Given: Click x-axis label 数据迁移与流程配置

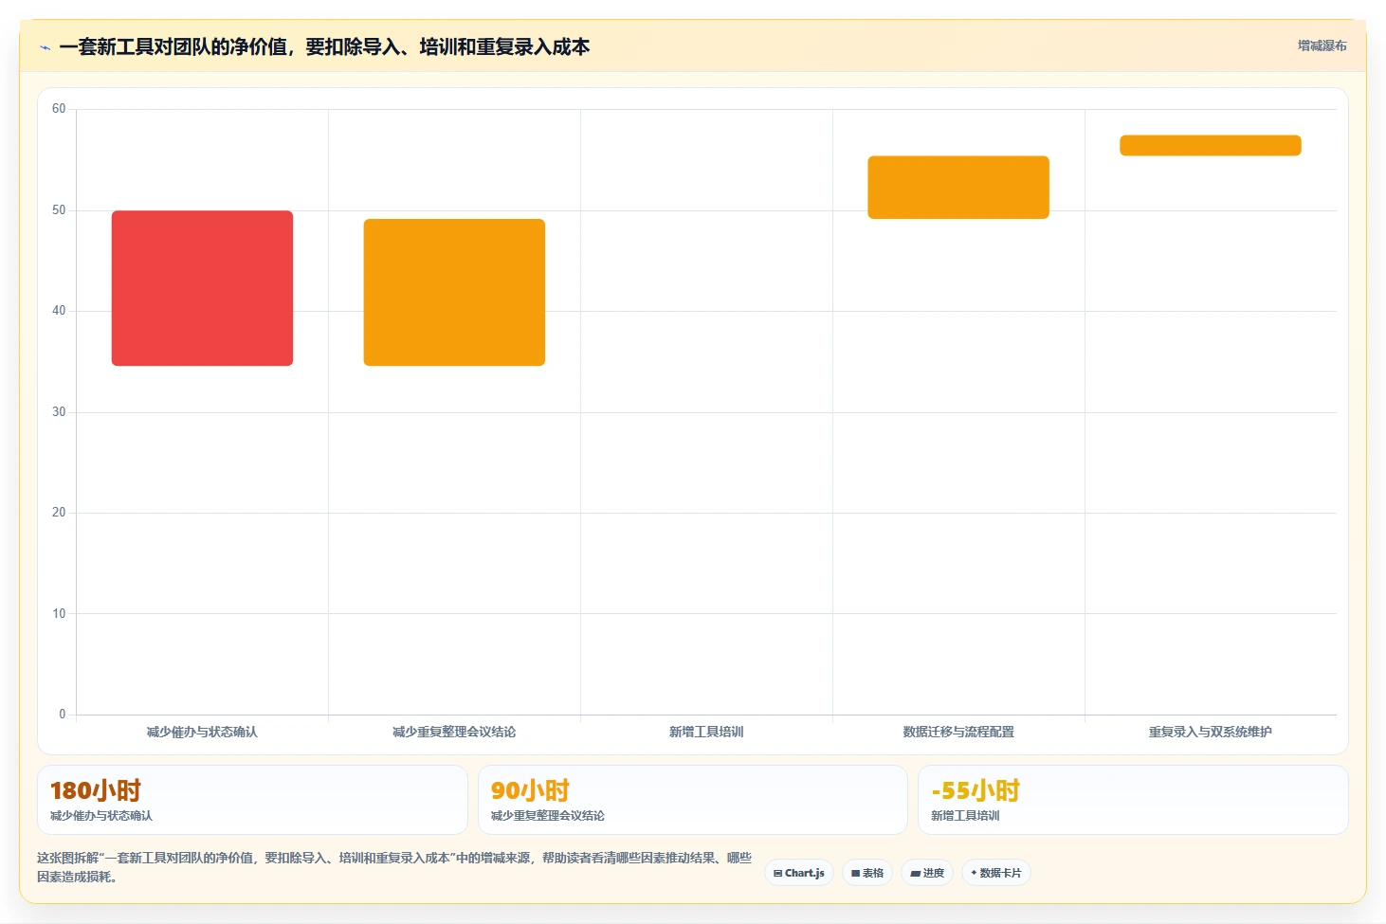Looking at the screenshot, I should [x=958, y=732].
